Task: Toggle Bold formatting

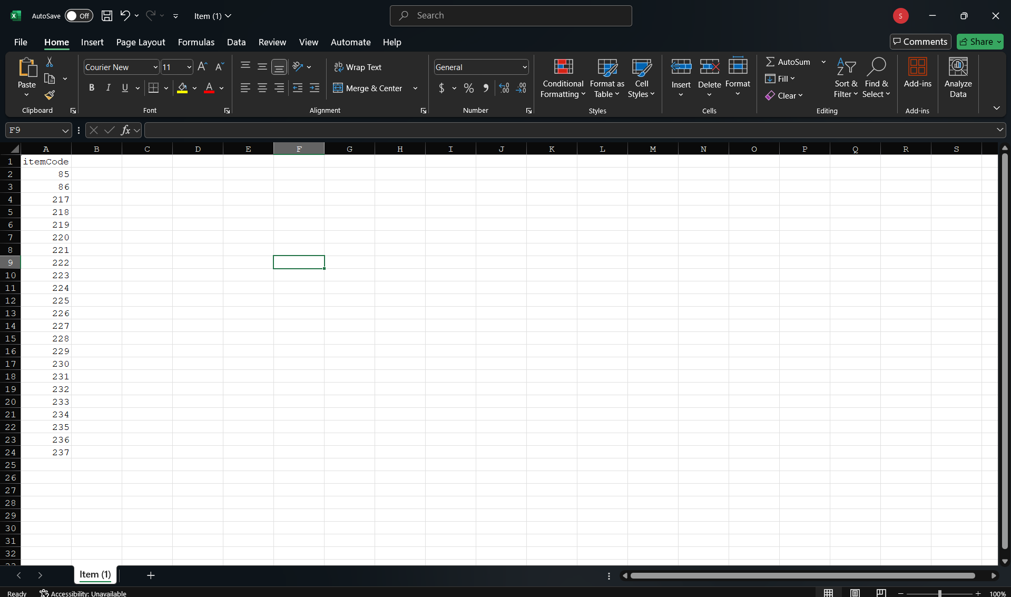Action: point(92,88)
